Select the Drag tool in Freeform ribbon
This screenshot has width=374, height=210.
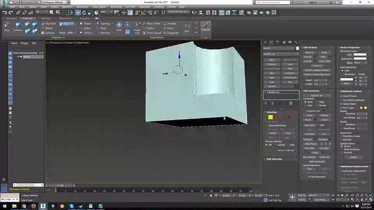(x=6, y=27)
